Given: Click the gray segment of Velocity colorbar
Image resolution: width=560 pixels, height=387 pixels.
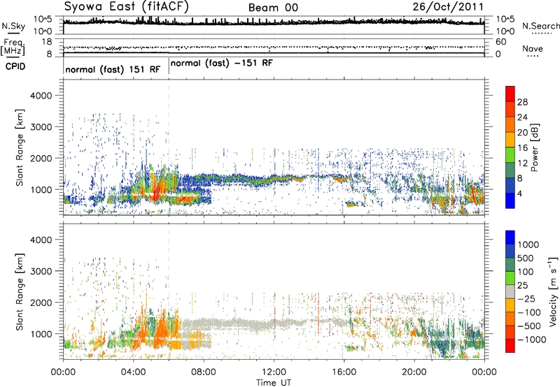Looking at the screenshot, I should (x=510, y=291).
